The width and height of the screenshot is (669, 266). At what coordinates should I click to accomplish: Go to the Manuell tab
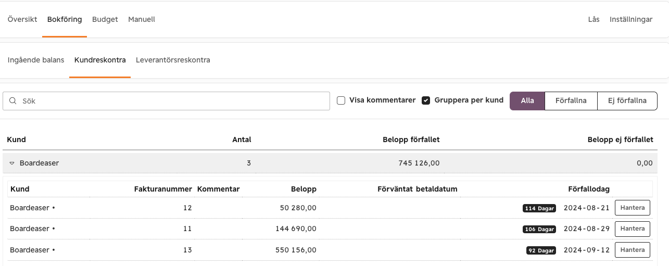tap(142, 20)
